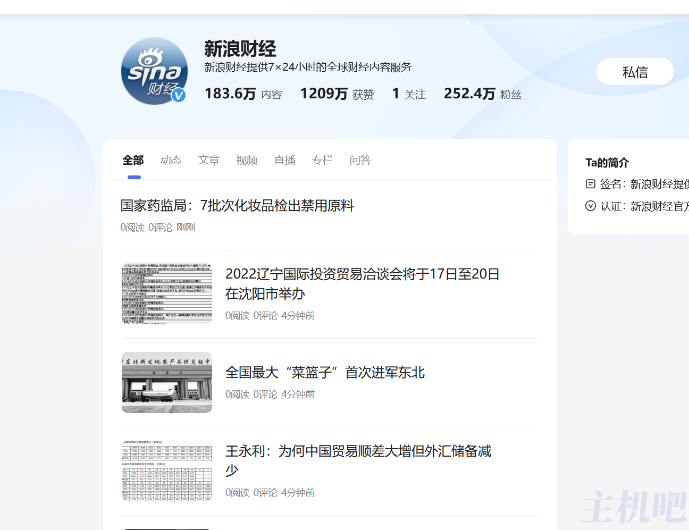Click the 1 关注 following count
This screenshot has height=530, width=689.
click(409, 94)
